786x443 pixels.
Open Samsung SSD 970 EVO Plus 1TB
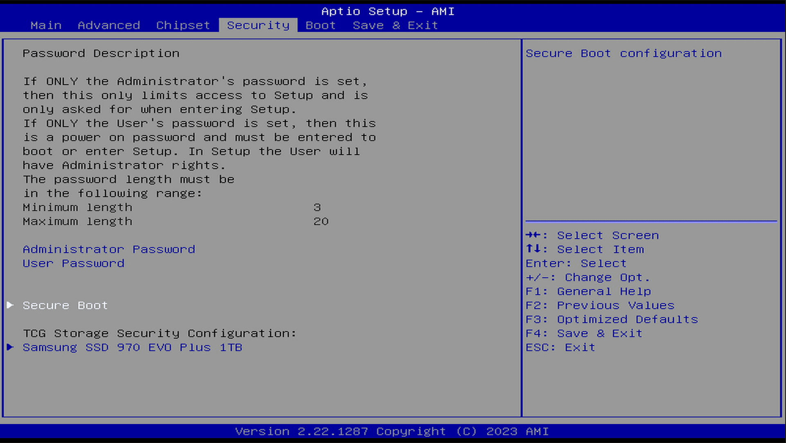[132, 348]
